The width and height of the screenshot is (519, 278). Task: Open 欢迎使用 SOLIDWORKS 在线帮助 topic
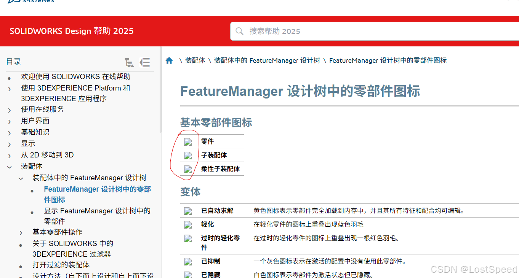pos(76,76)
